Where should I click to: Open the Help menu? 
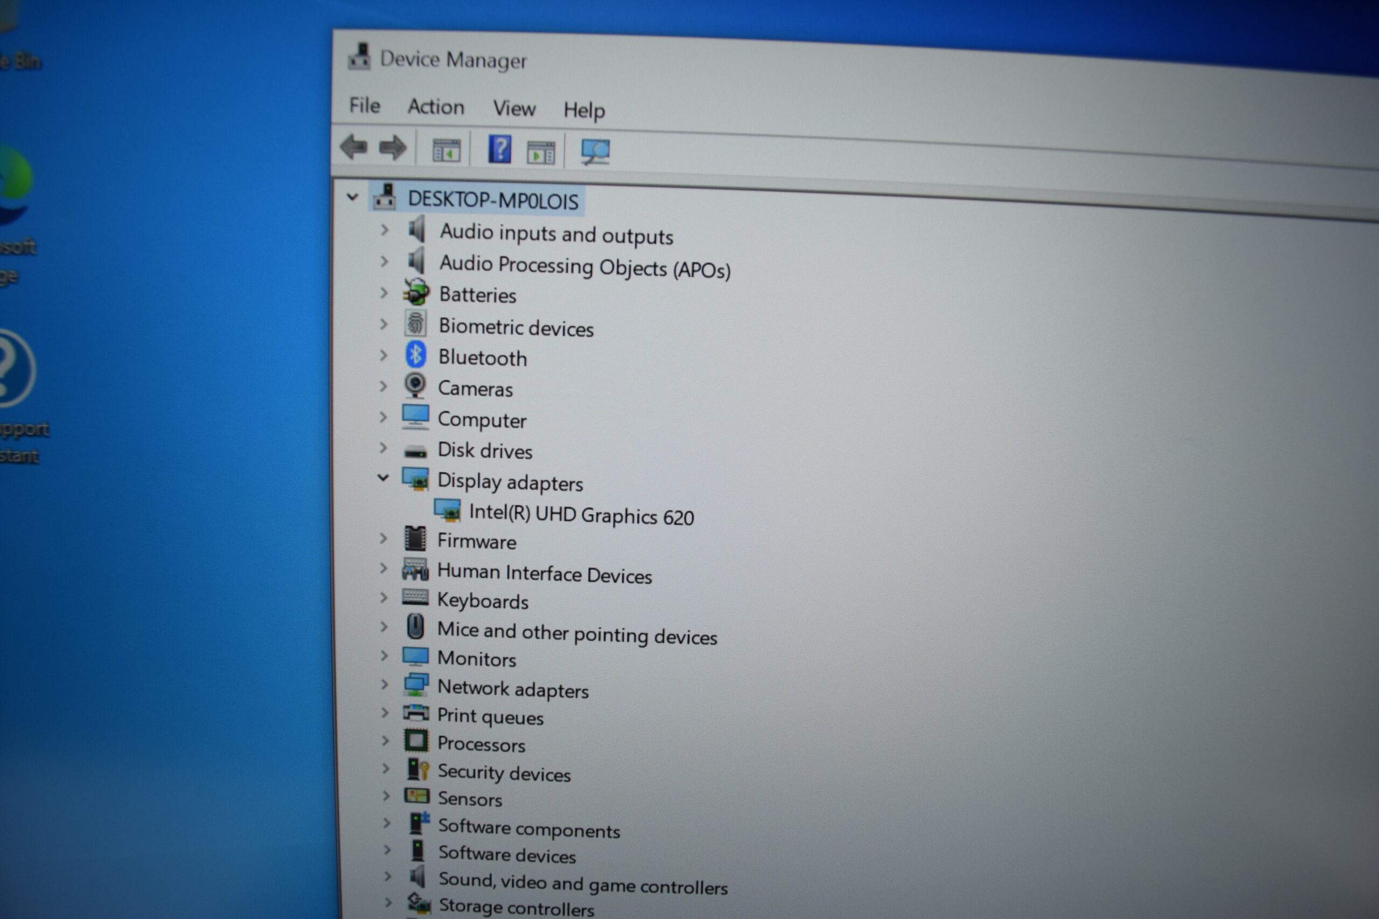point(583,111)
